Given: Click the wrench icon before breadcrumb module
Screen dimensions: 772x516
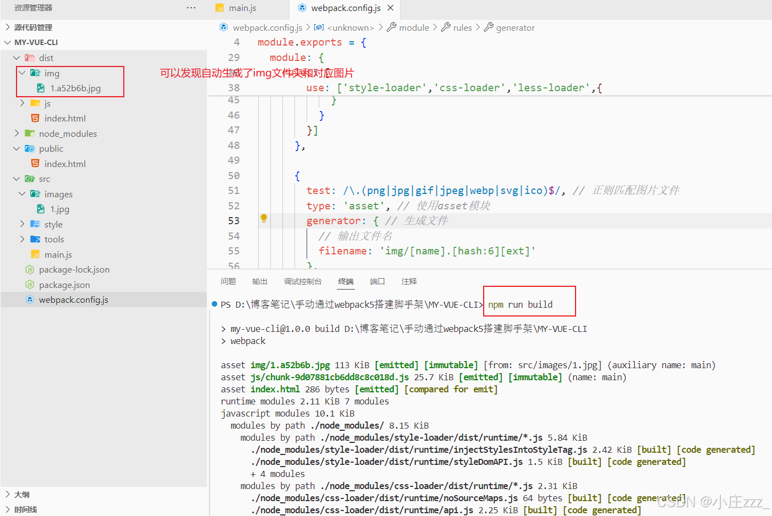Looking at the screenshot, I should (x=391, y=27).
